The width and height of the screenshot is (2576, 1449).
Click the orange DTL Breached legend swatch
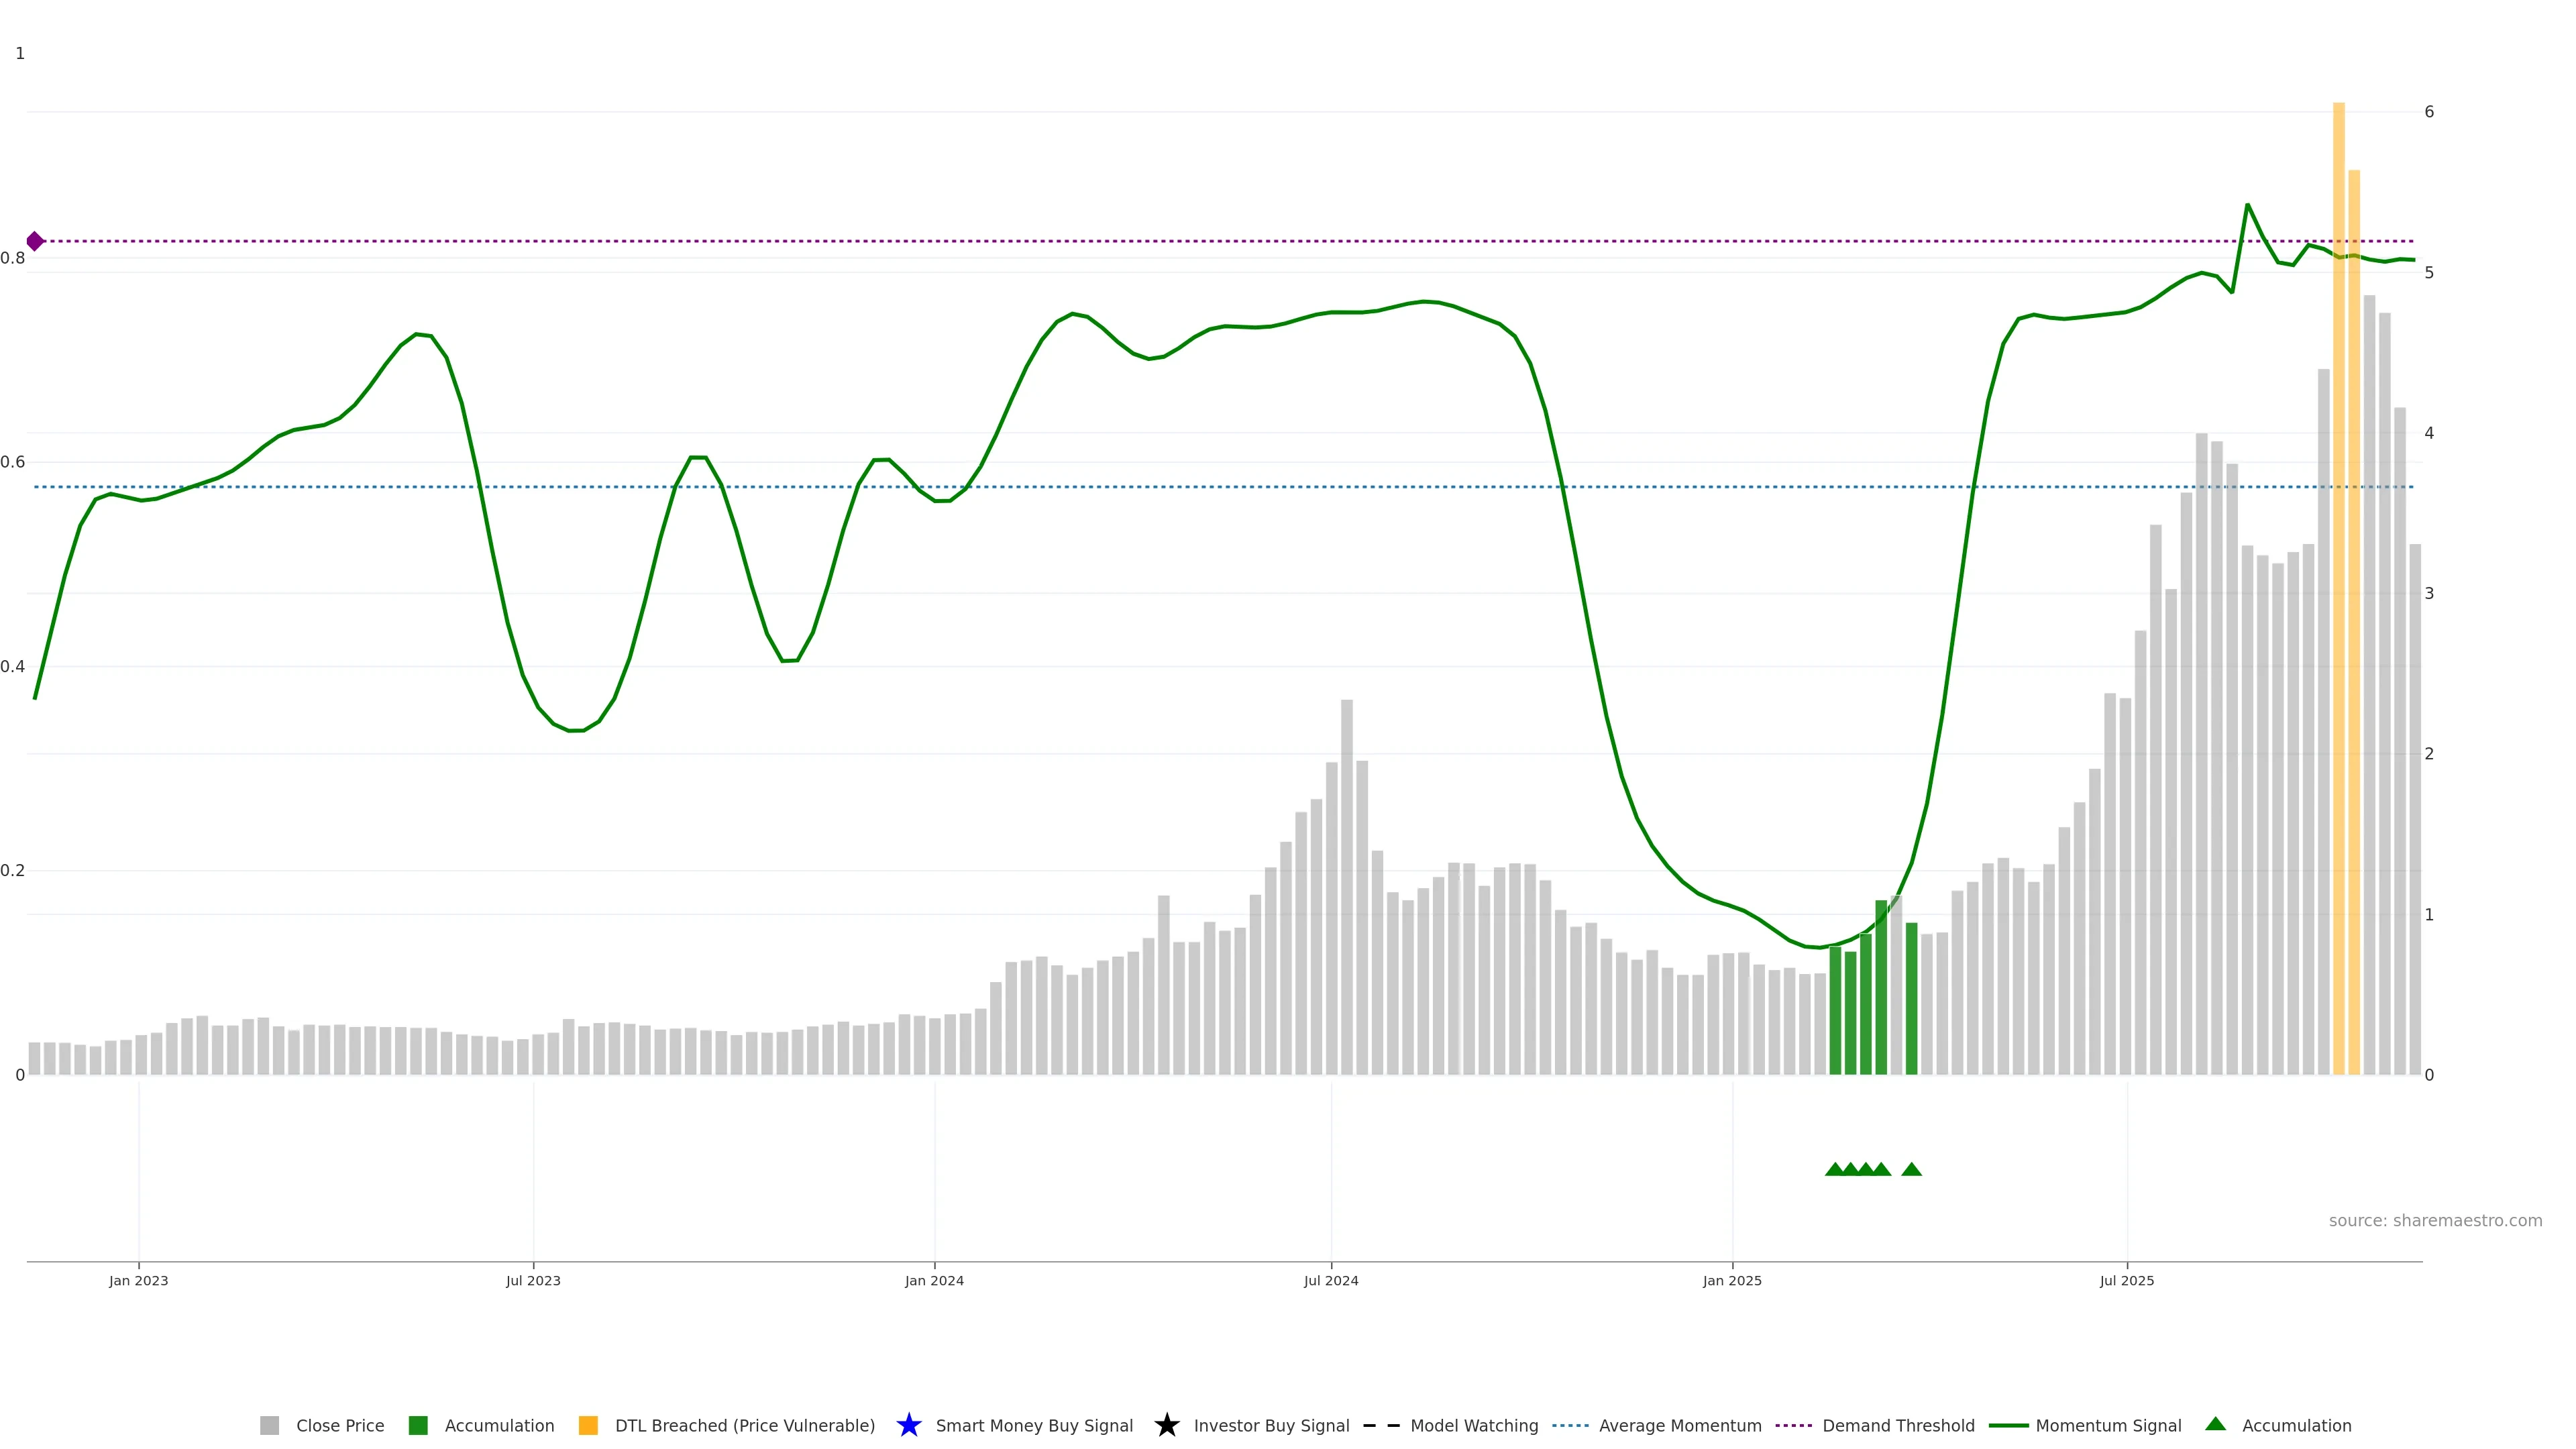pyautogui.click(x=588, y=1425)
